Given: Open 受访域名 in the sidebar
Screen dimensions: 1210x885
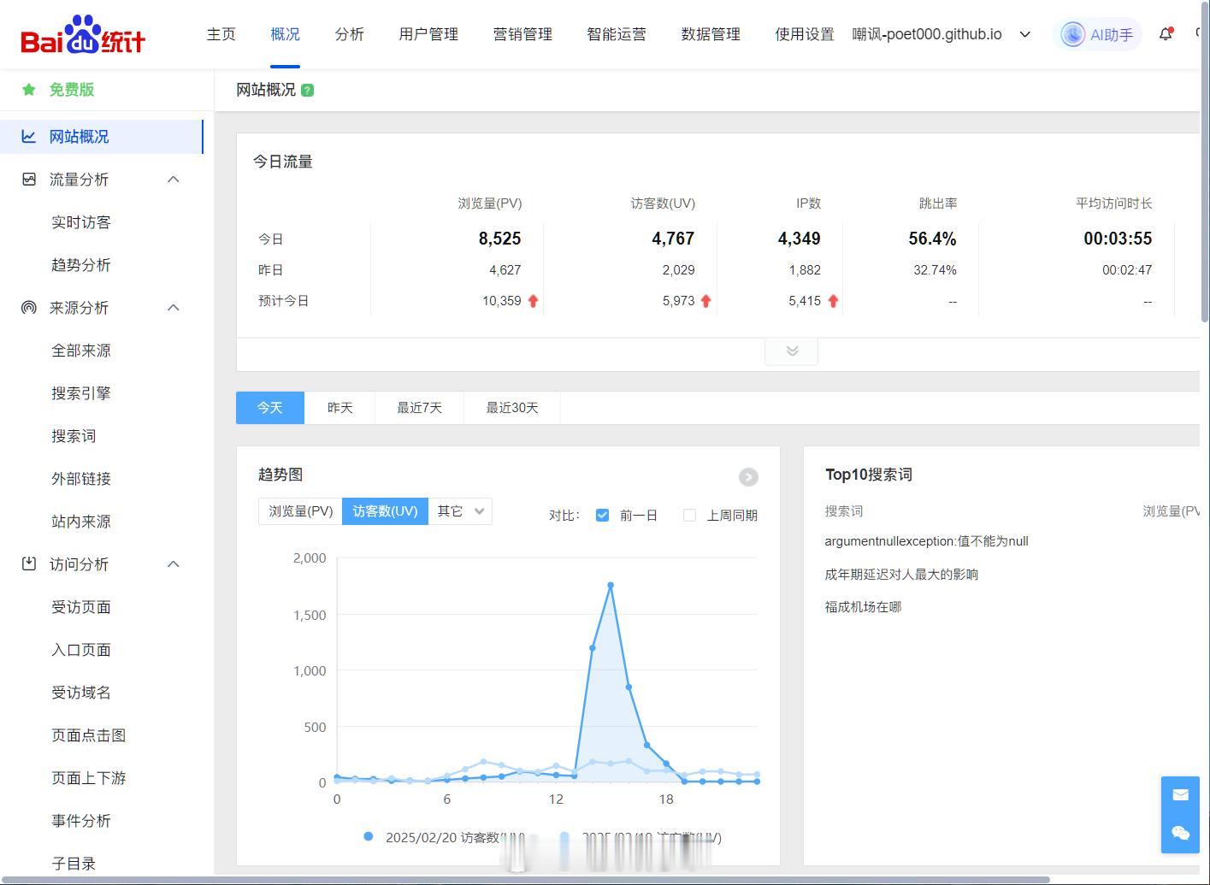Looking at the screenshot, I should [81, 692].
